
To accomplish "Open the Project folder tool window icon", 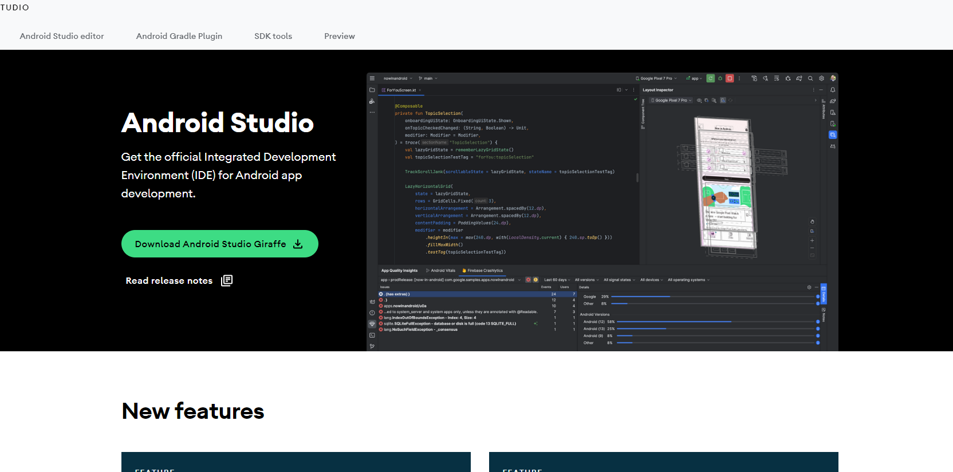I will tap(372, 90).
